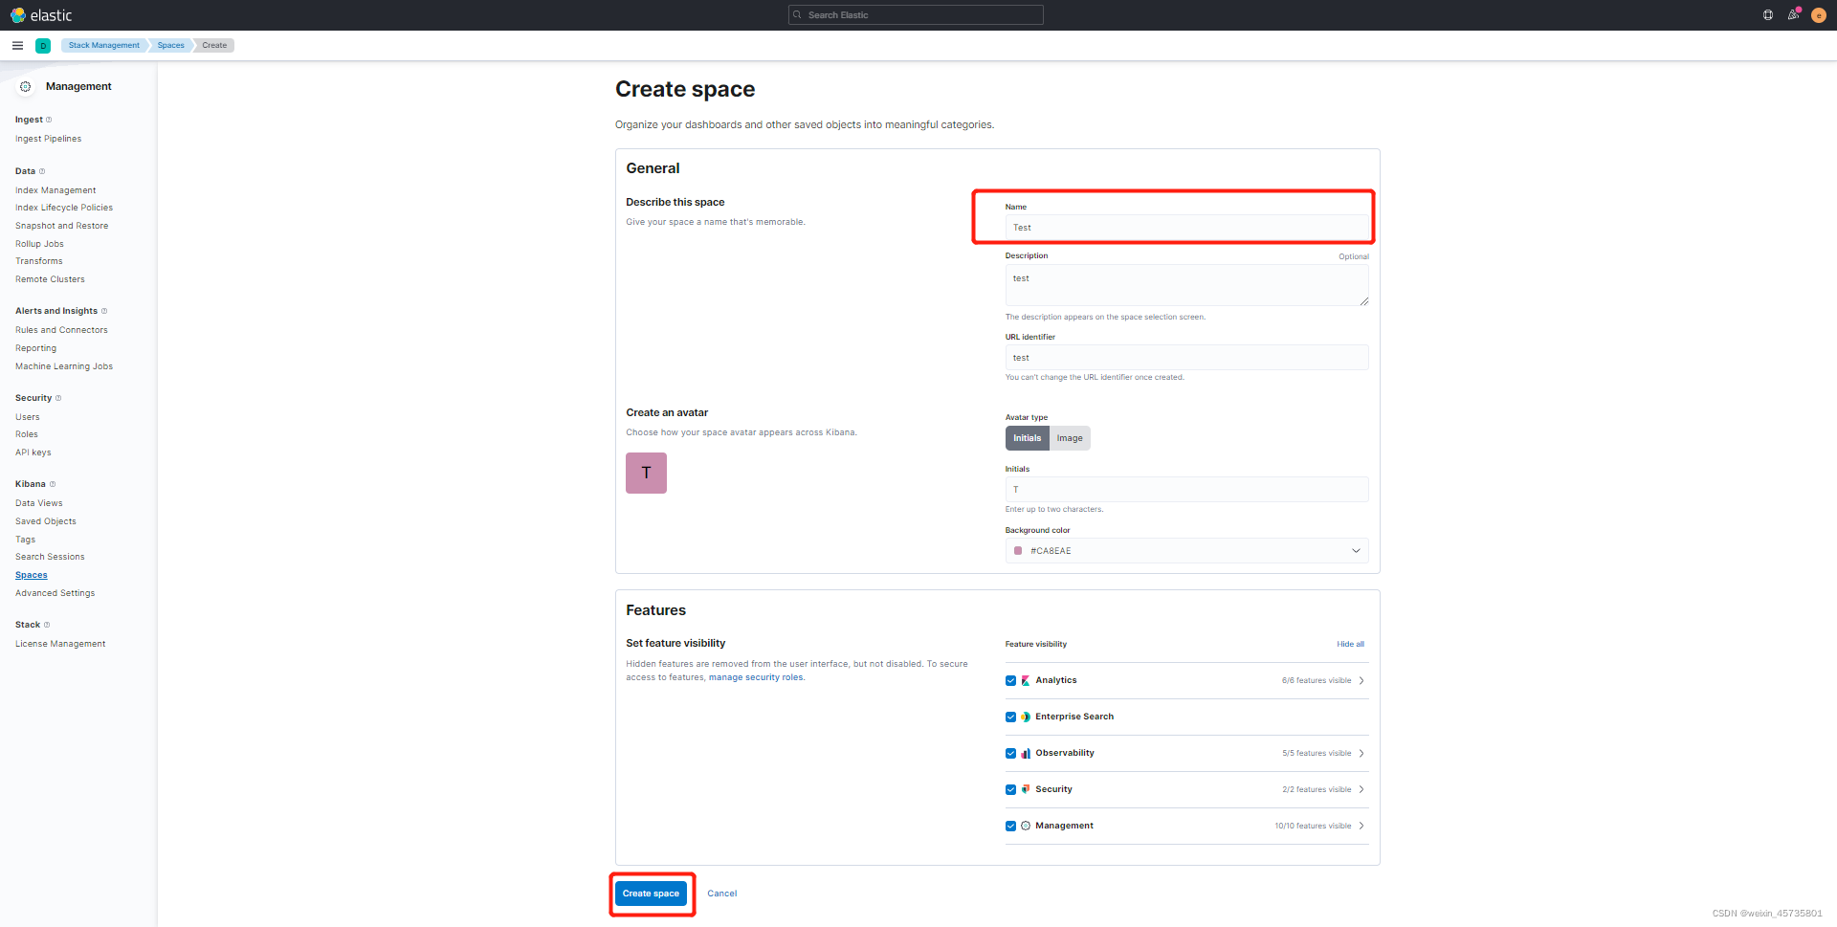Click the Security feature icon
This screenshot has height=927, width=1837.
[1026, 789]
